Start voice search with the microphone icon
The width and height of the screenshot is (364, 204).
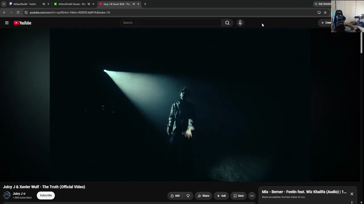click(x=240, y=23)
